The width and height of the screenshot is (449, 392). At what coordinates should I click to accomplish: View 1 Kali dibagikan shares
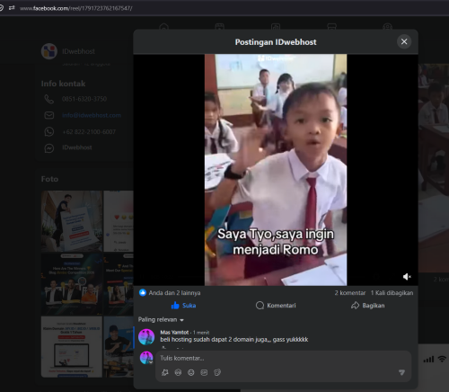[x=392, y=293]
